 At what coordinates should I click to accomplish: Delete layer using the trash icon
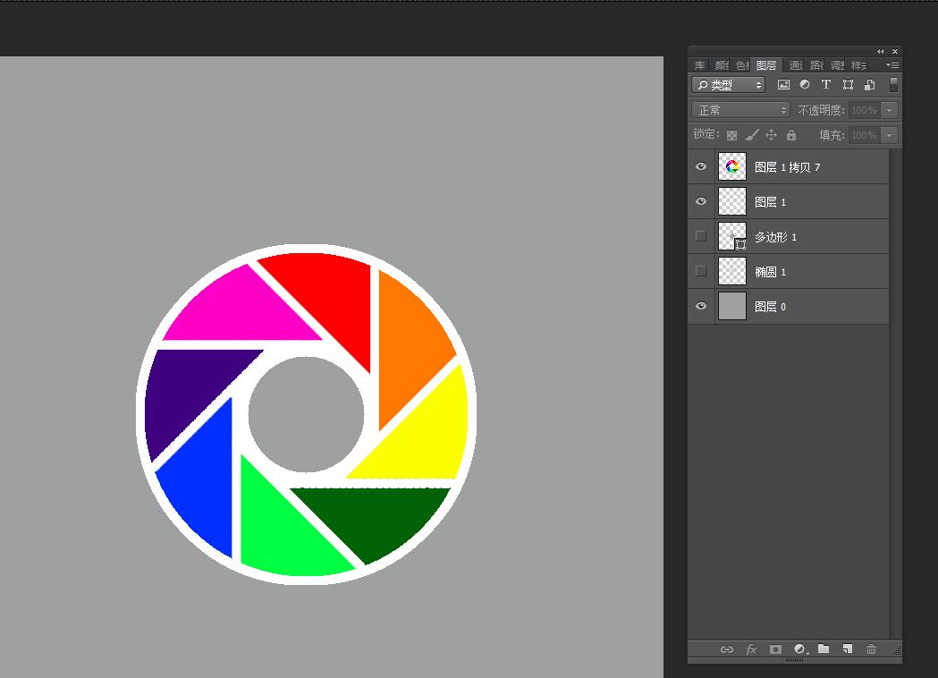871,649
